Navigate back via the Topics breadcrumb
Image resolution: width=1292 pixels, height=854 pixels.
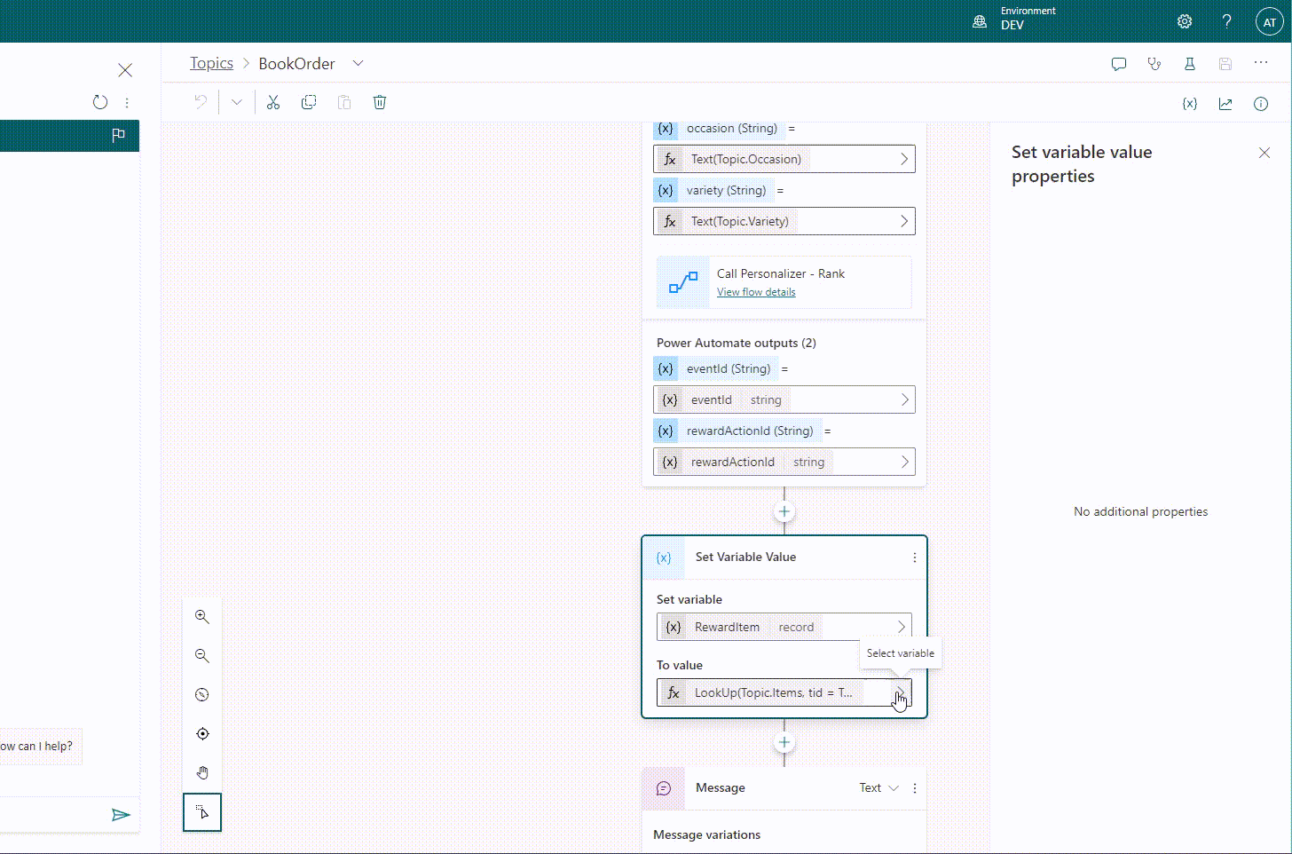point(211,63)
